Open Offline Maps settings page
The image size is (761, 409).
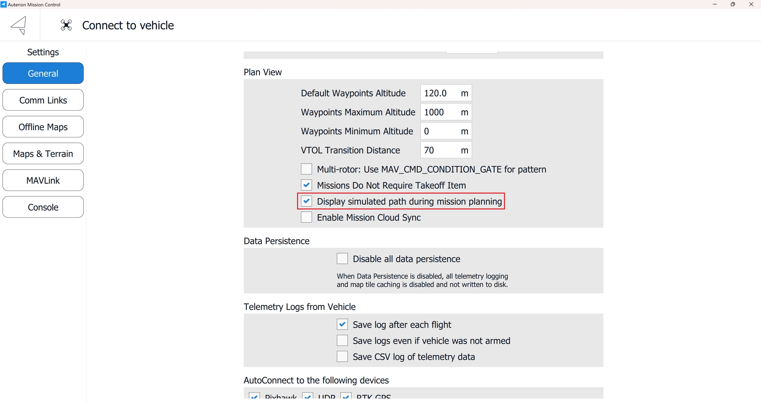point(43,127)
